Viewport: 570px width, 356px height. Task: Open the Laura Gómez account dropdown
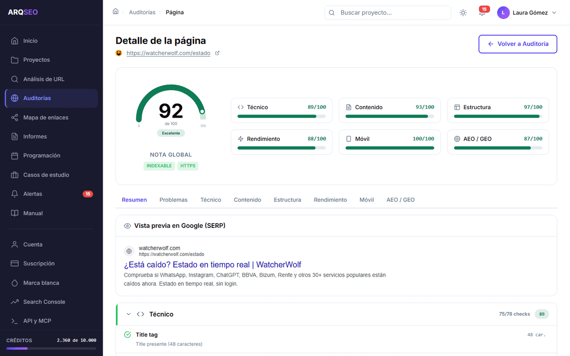coord(527,13)
